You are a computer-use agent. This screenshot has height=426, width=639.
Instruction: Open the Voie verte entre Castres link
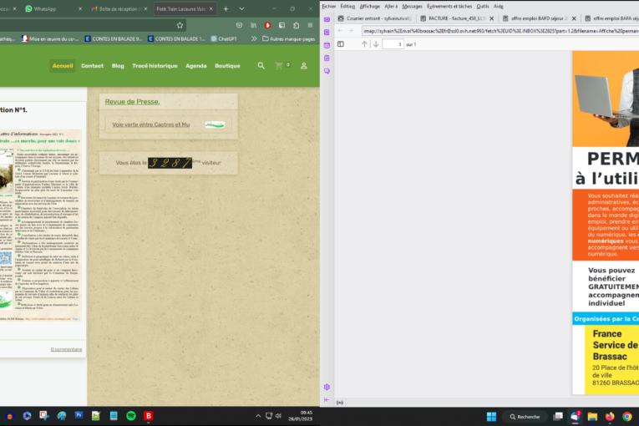(x=151, y=124)
